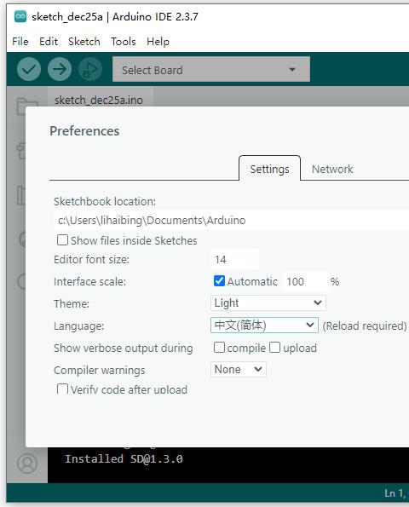Open the Help menu
The width and height of the screenshot is (409, 507).
point(158,42)
